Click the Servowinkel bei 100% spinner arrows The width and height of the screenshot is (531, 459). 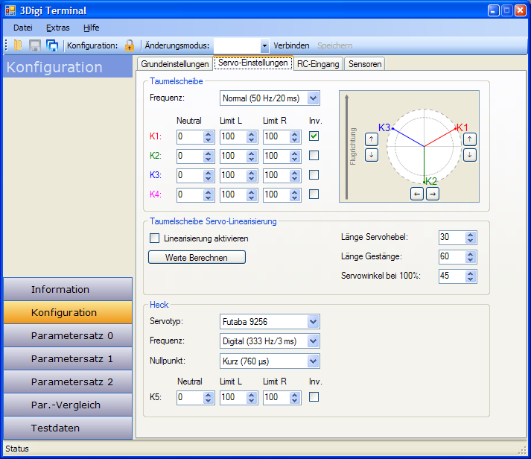[x=470, y=276]
